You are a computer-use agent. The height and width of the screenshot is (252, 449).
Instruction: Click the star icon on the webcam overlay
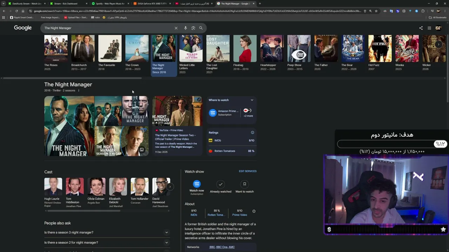click(443, 230)
